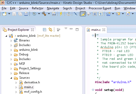Click the build configuration gear icon
Viewport: 136px width, 94px height.
(34, 14)
